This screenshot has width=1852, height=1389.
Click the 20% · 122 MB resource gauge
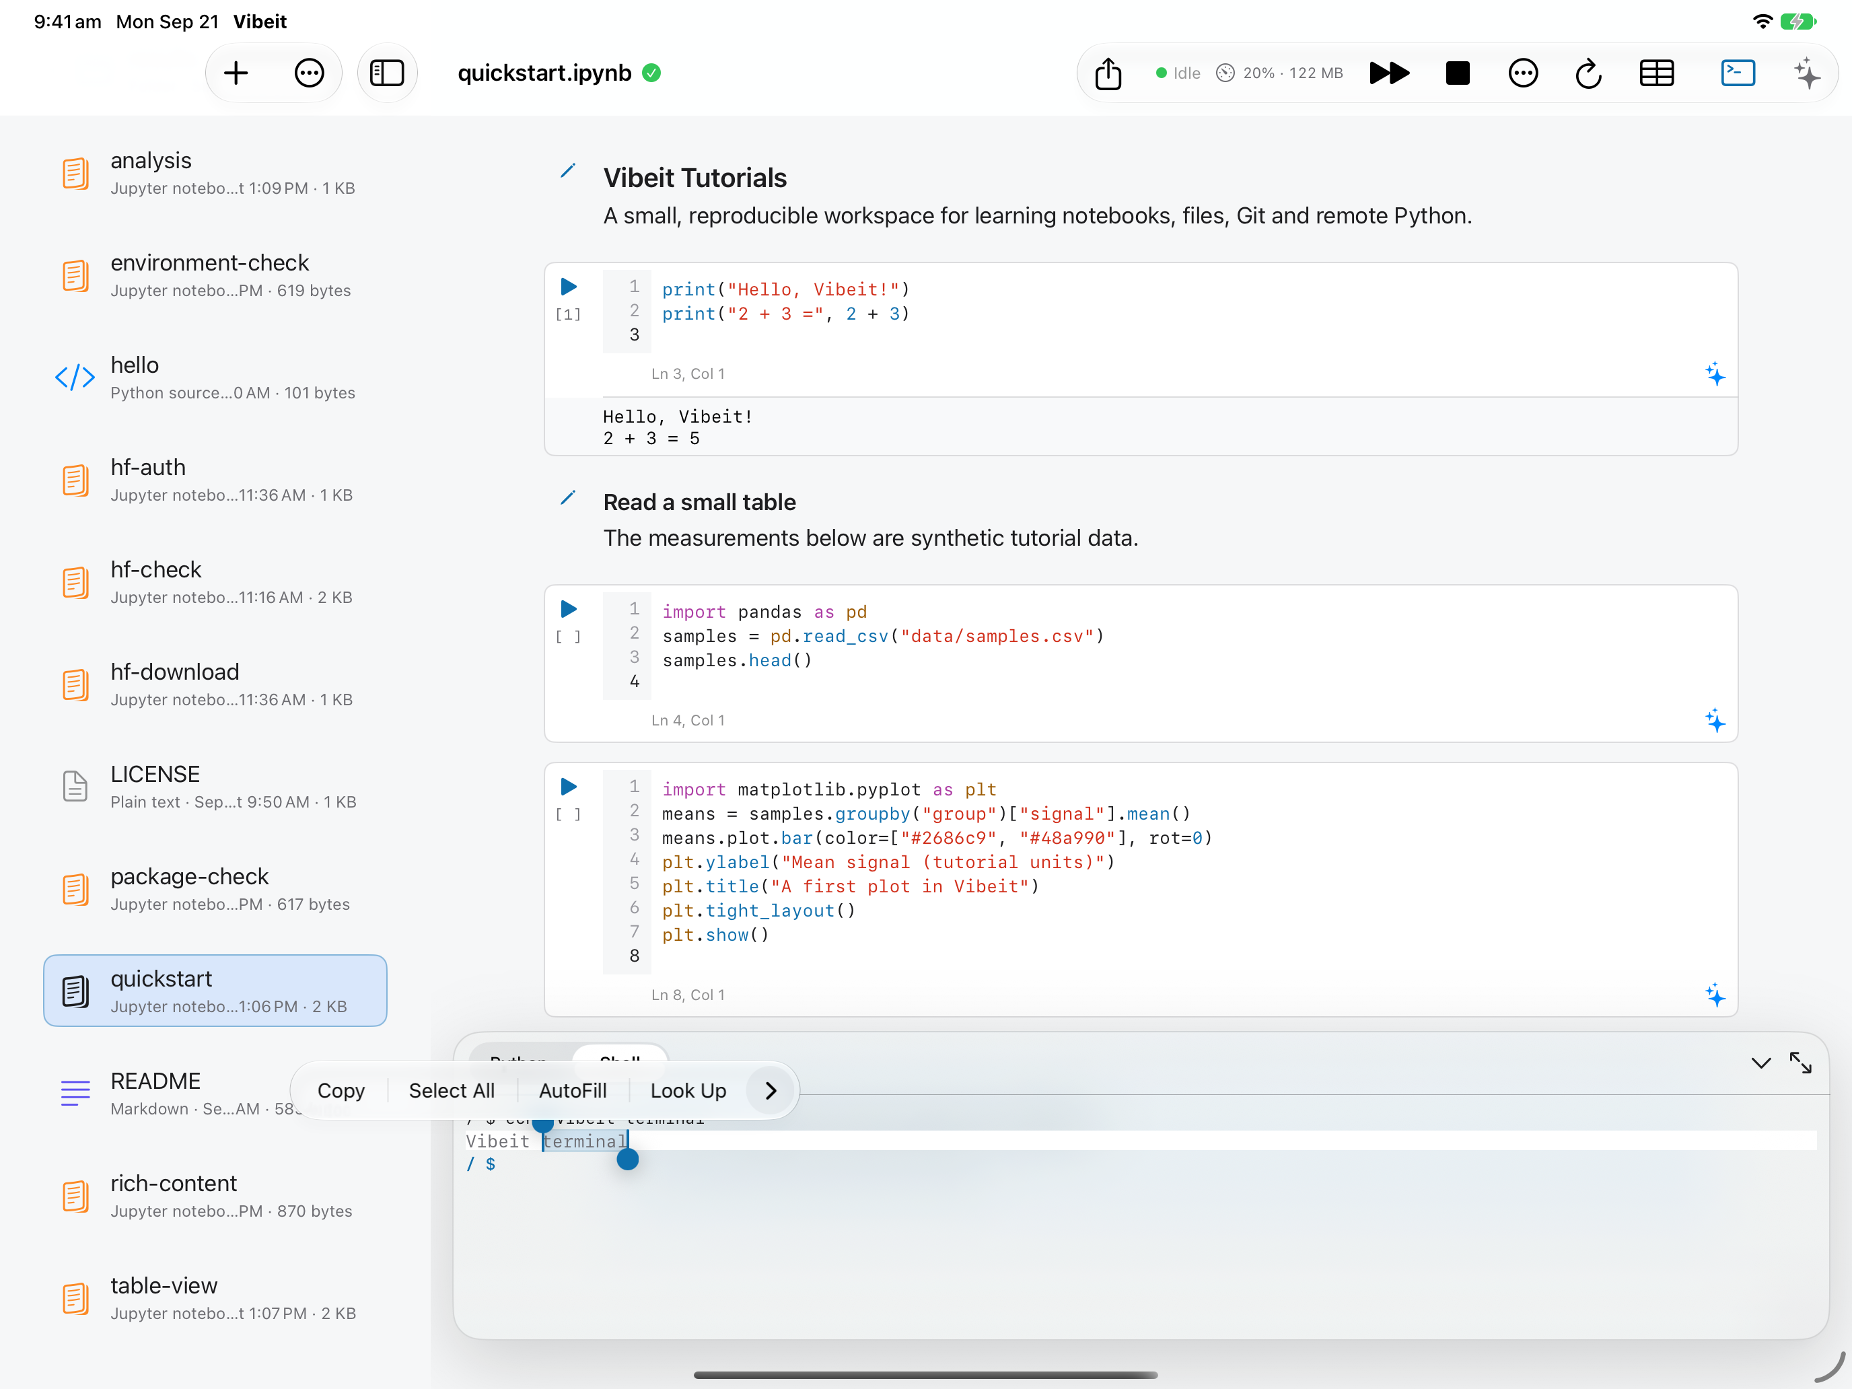click(x=1279, y=73)
